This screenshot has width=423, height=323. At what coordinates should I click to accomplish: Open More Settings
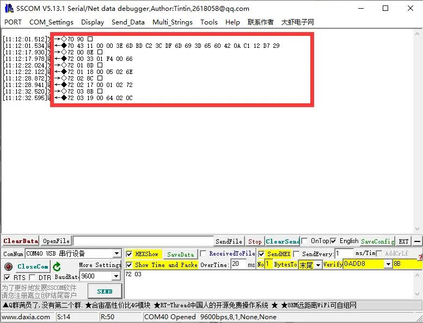point(100,265)
